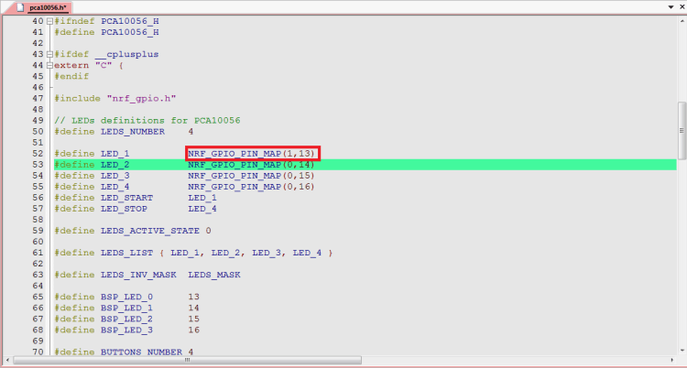Click LEDS_NUMBER on line 50
The image size is (687, 368).
tap(133, 132)
